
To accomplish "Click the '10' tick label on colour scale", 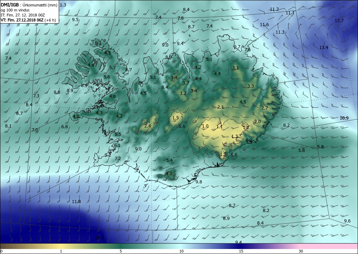I will pos(181,251).
